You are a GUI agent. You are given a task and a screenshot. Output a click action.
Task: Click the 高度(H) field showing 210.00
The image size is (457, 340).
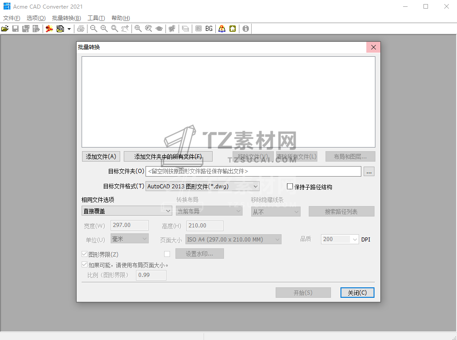[205, 226]
